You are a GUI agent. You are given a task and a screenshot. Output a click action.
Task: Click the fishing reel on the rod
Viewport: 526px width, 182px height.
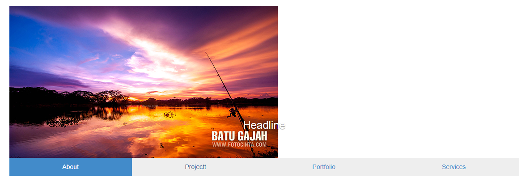232,113
